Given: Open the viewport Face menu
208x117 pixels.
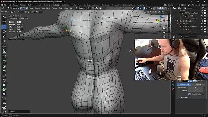Looking at the screenshot, I should [x=66, y=8].
